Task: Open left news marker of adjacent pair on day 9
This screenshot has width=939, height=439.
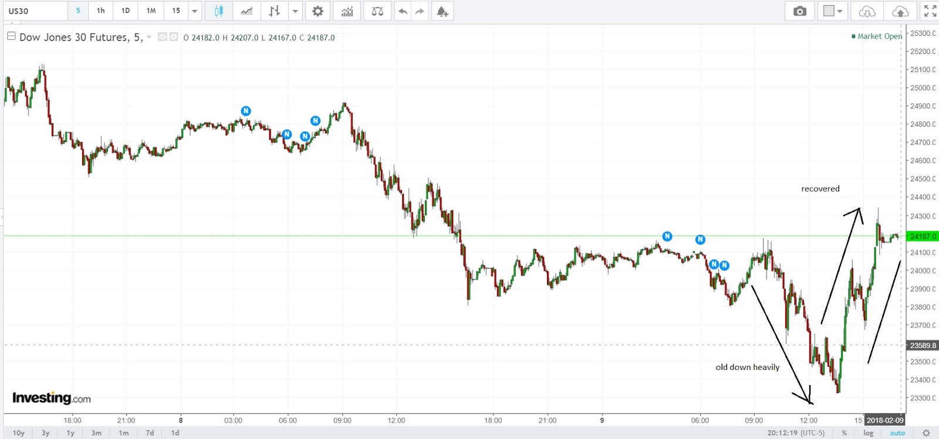Action: pyautogui.click(x=714, y=264)
